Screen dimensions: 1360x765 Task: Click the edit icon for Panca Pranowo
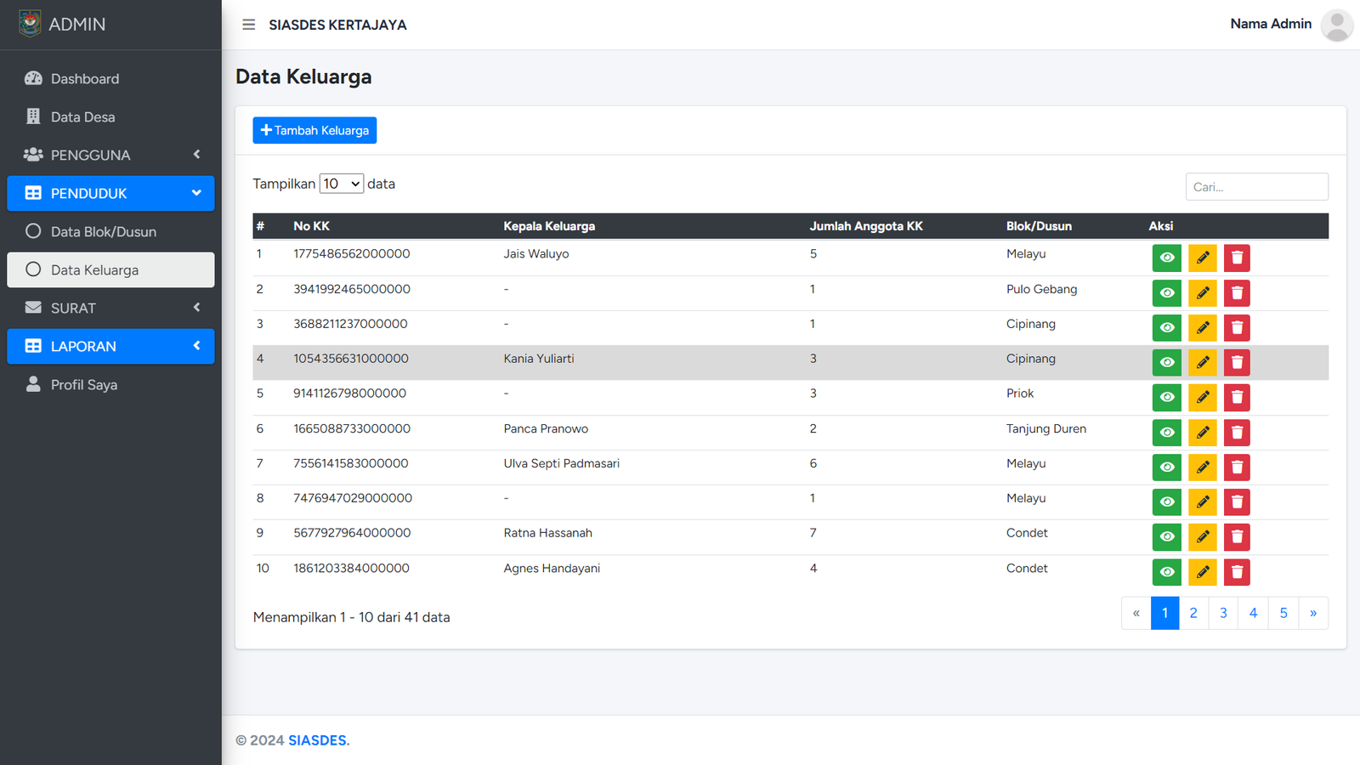point(1202,433)
